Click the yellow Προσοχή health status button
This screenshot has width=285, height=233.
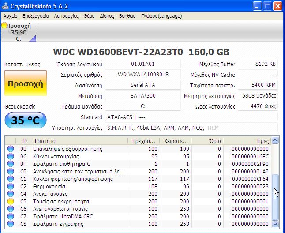pos(26,83)
